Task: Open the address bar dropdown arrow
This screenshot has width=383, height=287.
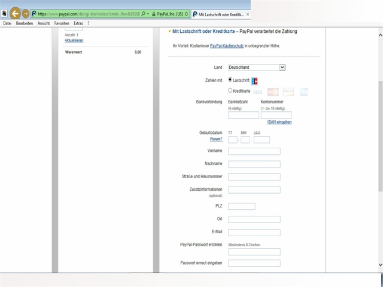Action: (148, 14)
